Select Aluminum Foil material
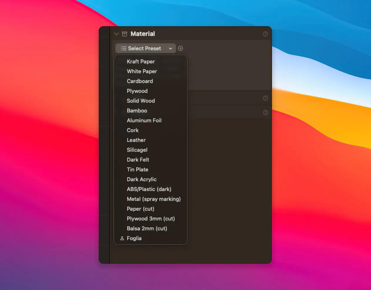Screen dimensions: 371x290 pyautogui.click(x=150, y=120)
